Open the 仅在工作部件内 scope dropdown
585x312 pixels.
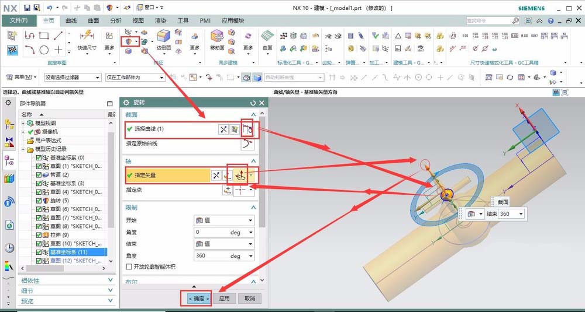135,78
